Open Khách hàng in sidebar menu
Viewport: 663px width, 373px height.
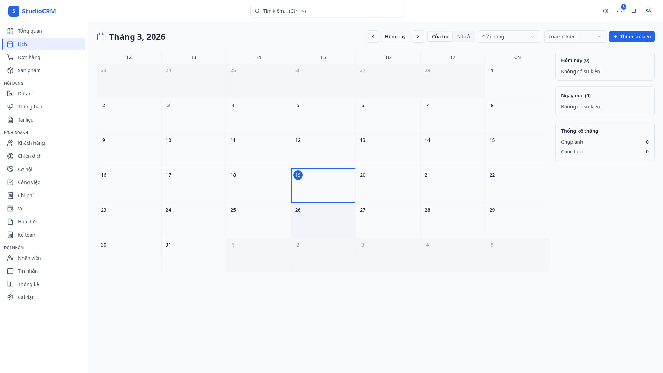[x=31, y=143]
